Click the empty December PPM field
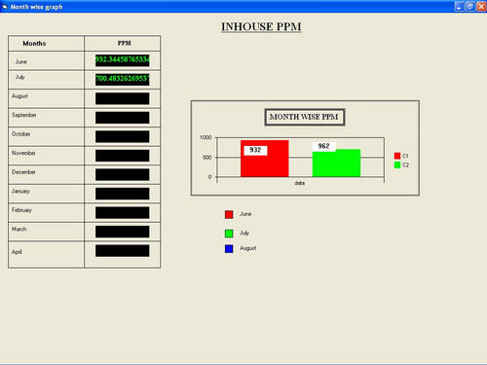 coord(123,174)
